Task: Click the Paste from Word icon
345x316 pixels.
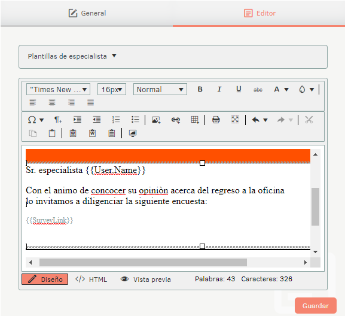Action: click(73, 133)
